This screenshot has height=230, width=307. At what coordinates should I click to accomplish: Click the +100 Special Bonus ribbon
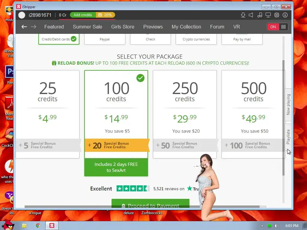252,145
